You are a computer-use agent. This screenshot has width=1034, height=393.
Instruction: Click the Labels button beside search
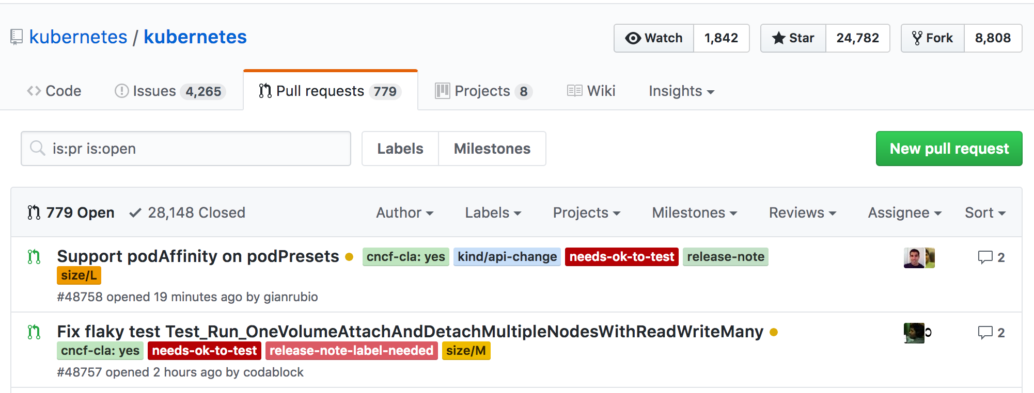[x=400, y=149]
